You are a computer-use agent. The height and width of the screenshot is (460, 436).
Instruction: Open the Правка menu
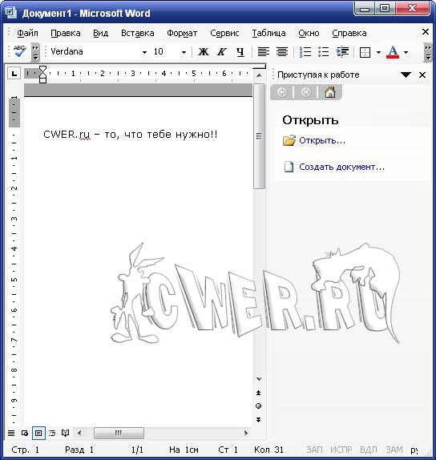66,33
